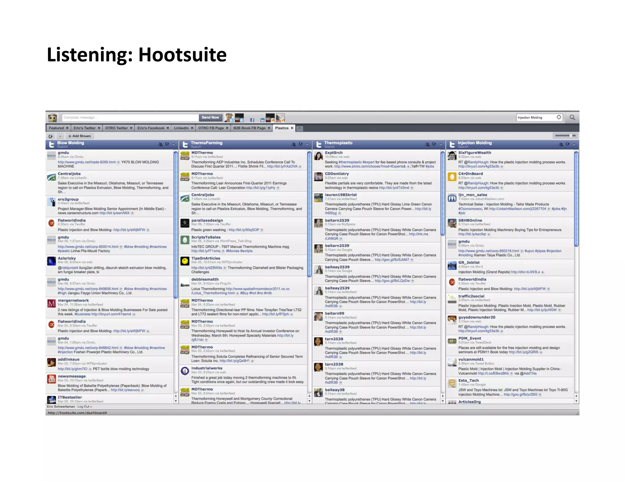The height and width of the screenshot is (482, 625).
Task: Close the Plastics tab
Action: click(x=292, y=128)
